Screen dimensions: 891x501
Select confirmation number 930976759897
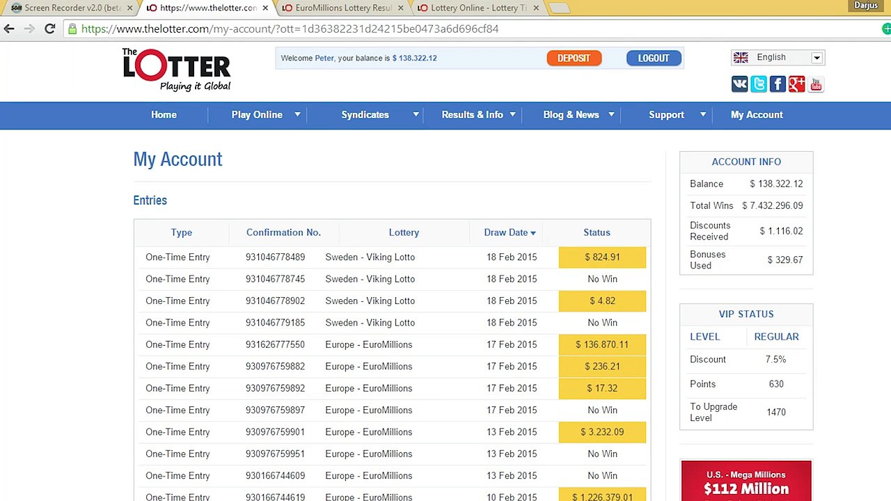(275, 411)
